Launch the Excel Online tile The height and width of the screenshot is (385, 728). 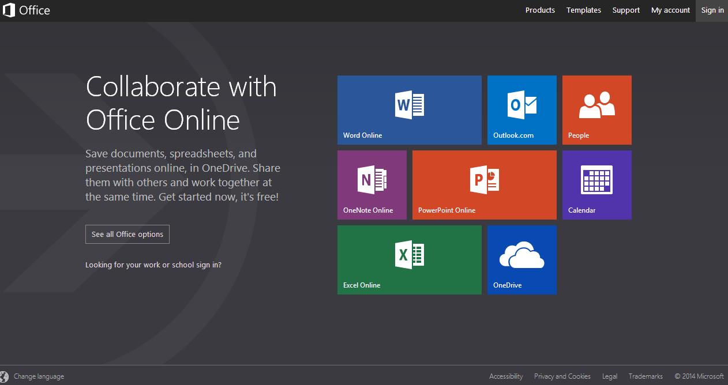[x=409, y=260]
